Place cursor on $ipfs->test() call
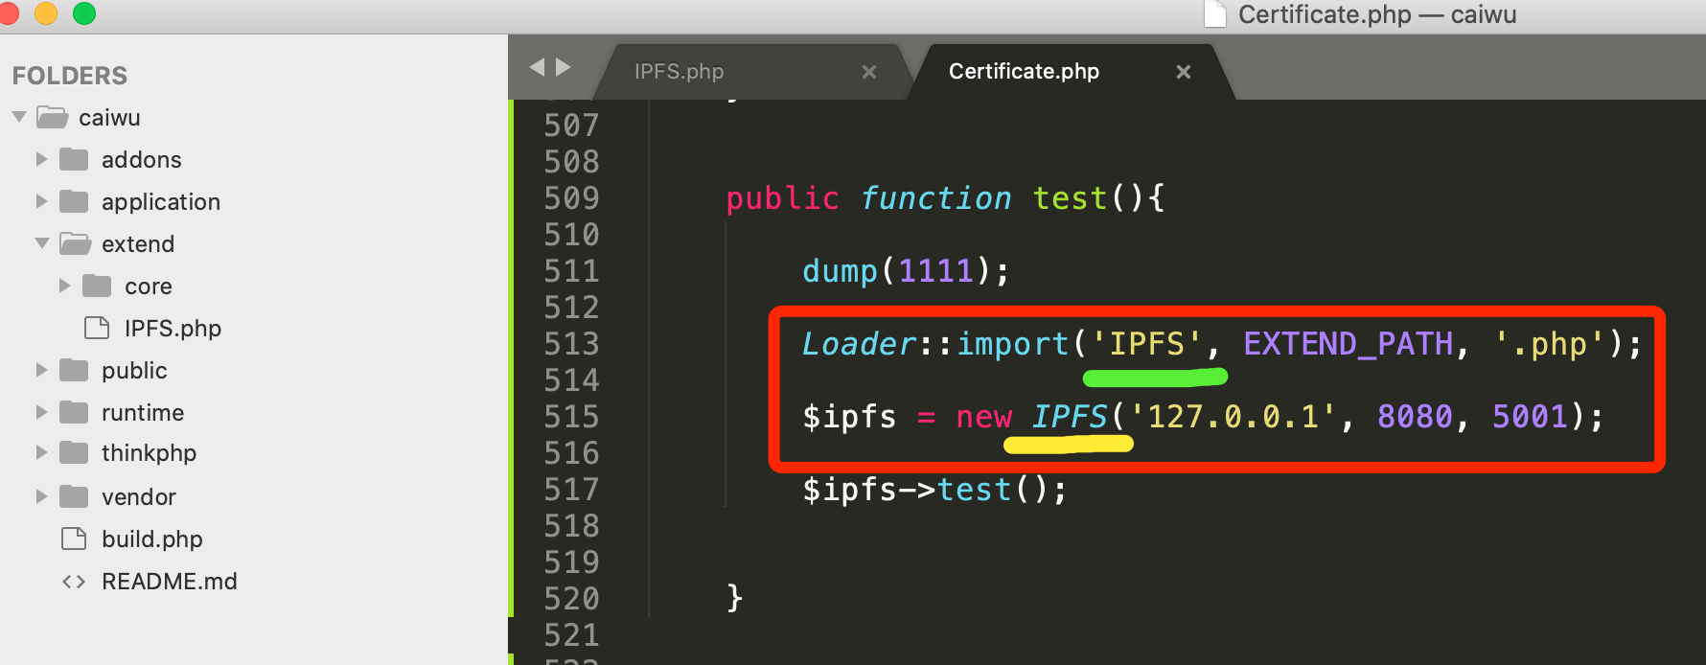The image size is (1706, 665). pos(934,490)
